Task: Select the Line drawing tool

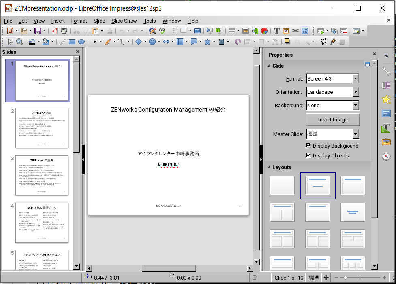Action: (x=62, y=42)
